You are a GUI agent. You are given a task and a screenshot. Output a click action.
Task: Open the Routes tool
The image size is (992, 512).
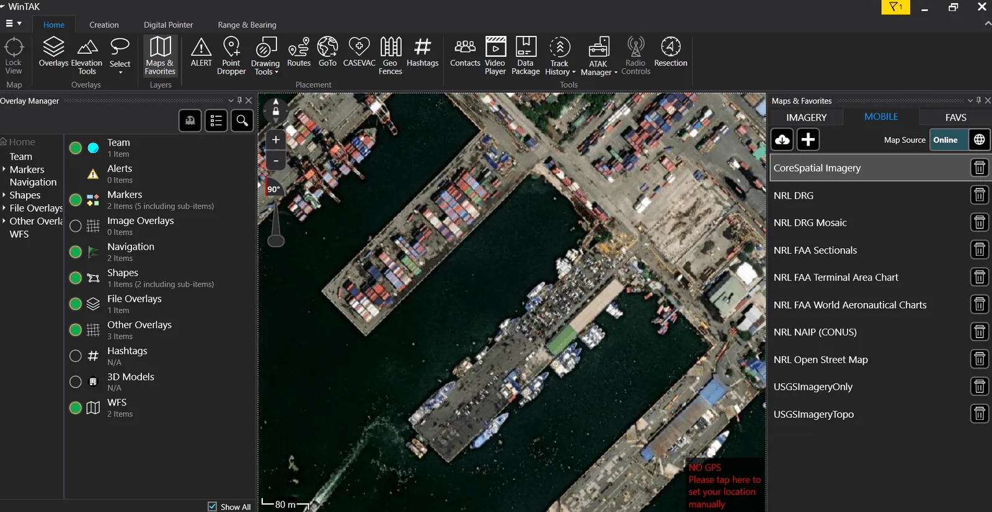pos(299,52)
